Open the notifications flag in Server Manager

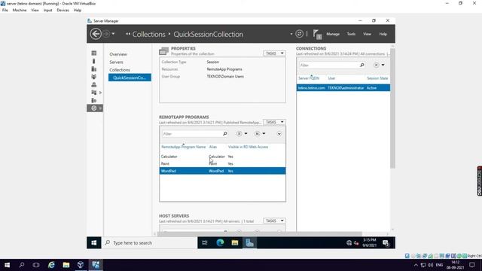click(x=317, y=34)
